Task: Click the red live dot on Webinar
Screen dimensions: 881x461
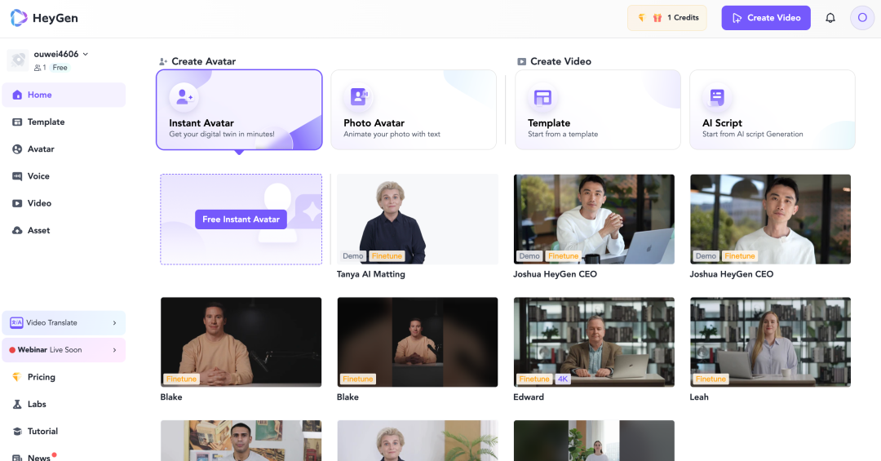Action: point(11,350)
